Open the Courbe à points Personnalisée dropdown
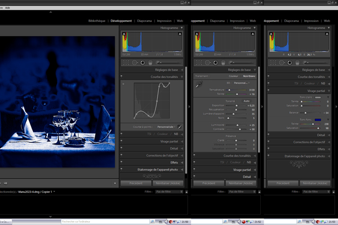338x225 pixels. (x=166, y=127)
